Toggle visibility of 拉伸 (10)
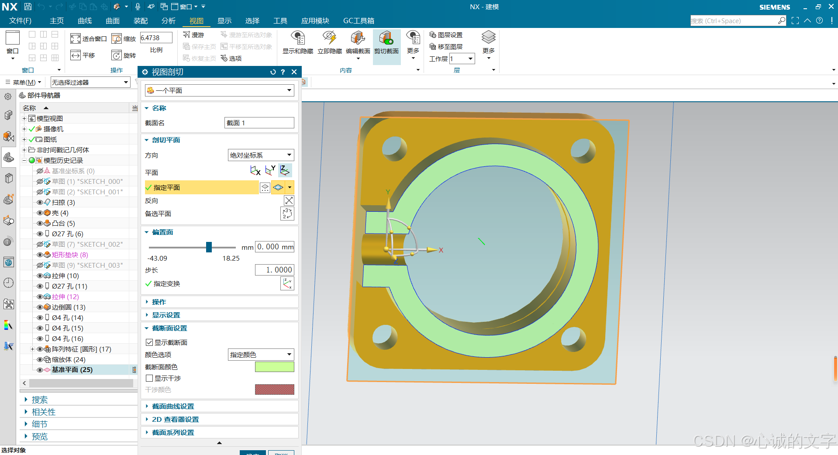Screen dimensions: 838x455 pos(40,276)
